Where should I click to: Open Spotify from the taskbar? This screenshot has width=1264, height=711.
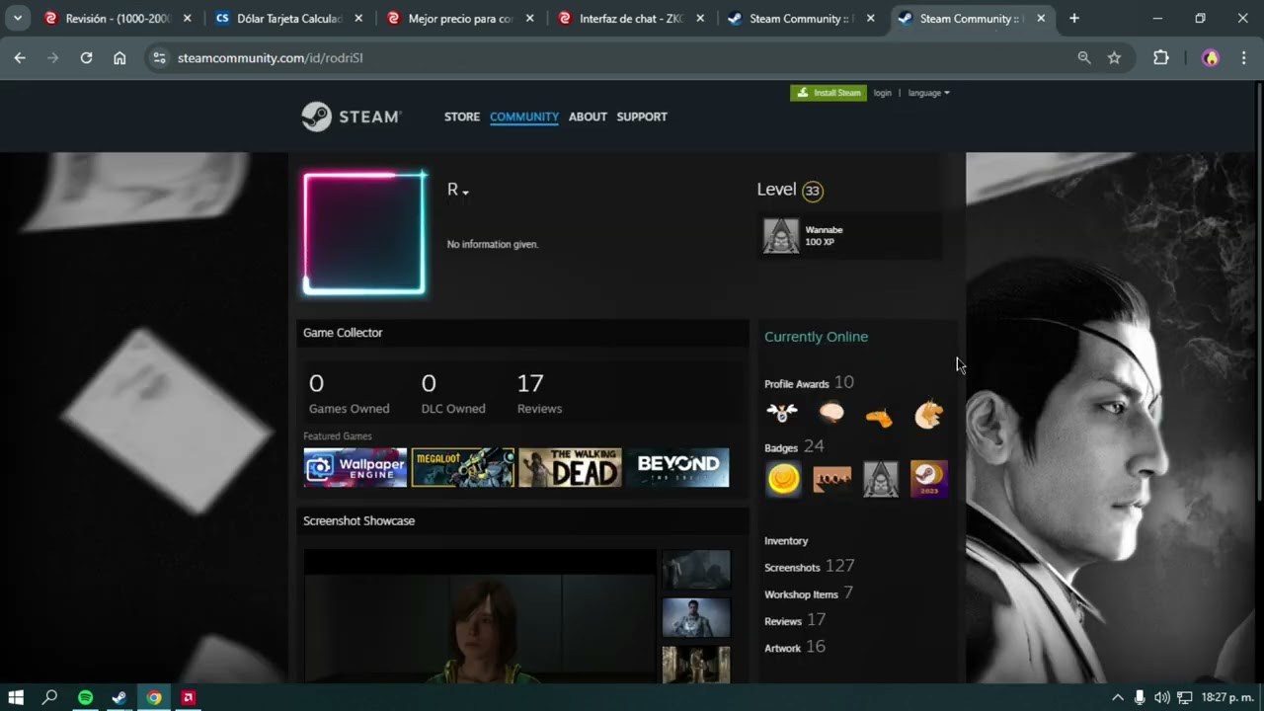(x=85, y=697)
